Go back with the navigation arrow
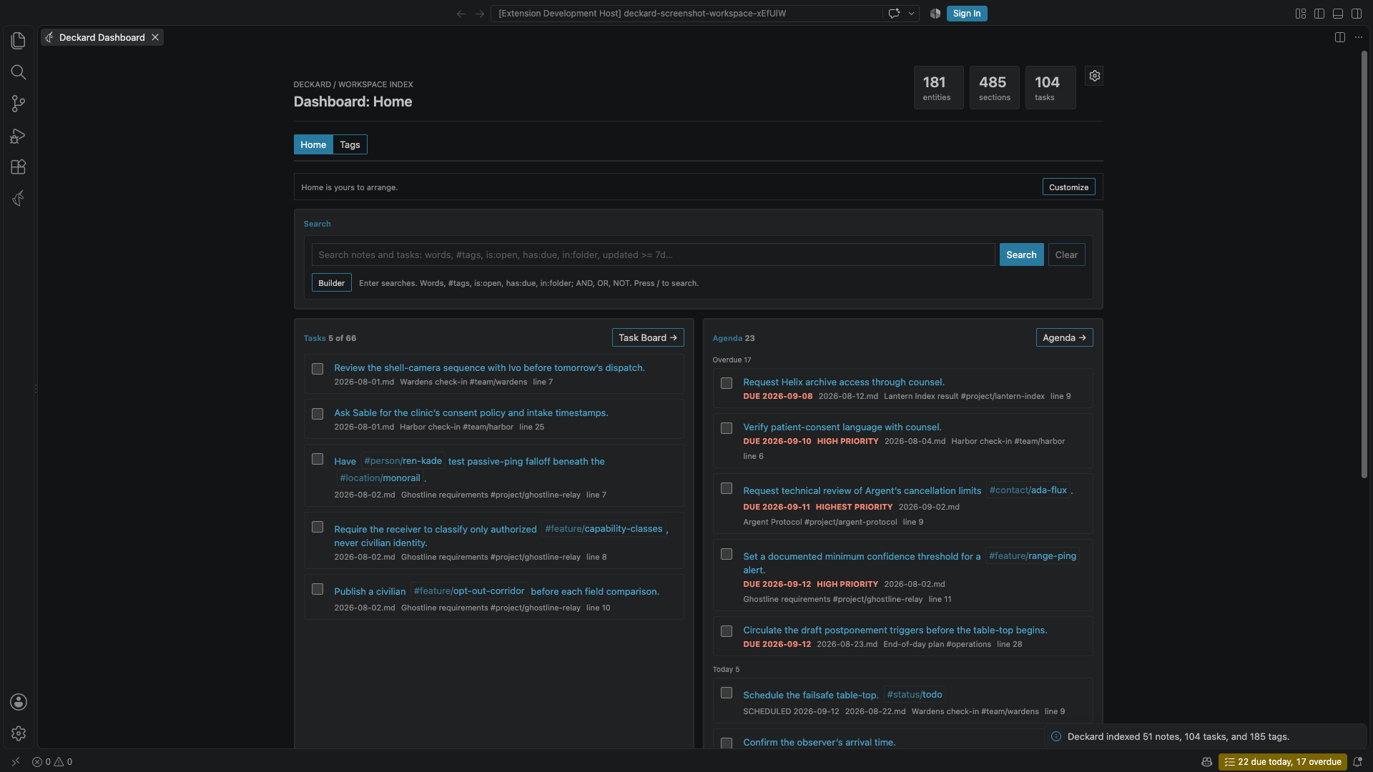1373x772 pixels. coord(461,14)
